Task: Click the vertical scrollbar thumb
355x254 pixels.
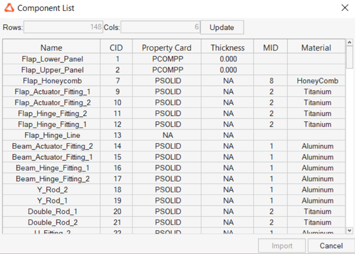Action: click(349, 57)
